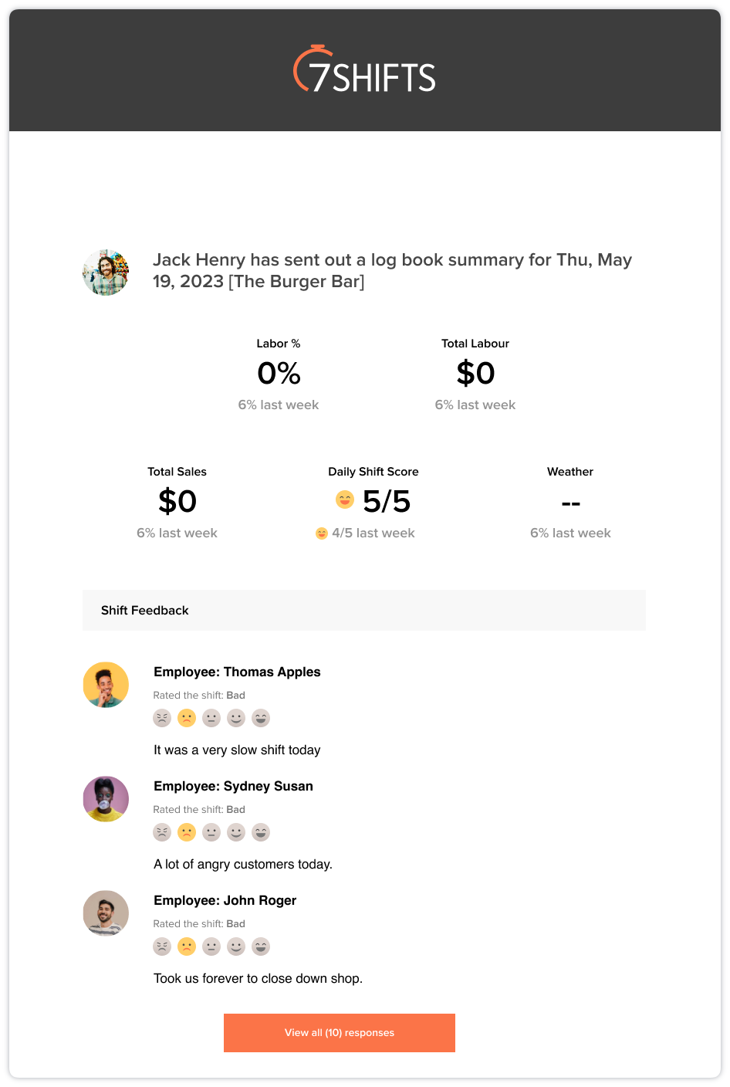The image size is (730, 1087).
Task: Click the small emoji beside 4/5 last week
Action: pos(322,533)
